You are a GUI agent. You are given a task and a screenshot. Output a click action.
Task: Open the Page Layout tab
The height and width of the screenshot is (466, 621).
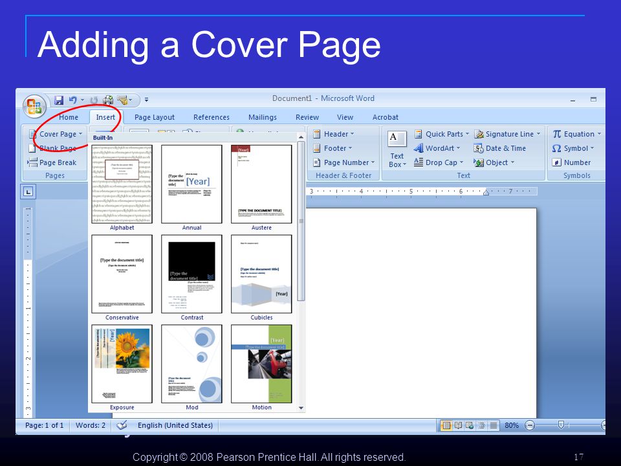tap(155, 117)
